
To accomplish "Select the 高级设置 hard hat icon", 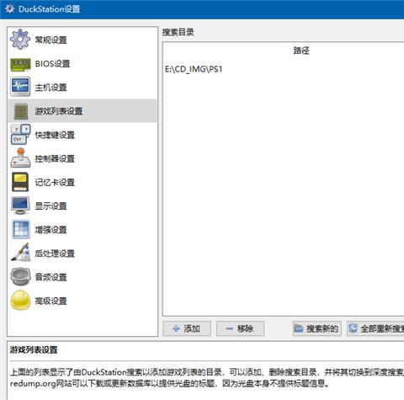I will (x=20, y=301).
